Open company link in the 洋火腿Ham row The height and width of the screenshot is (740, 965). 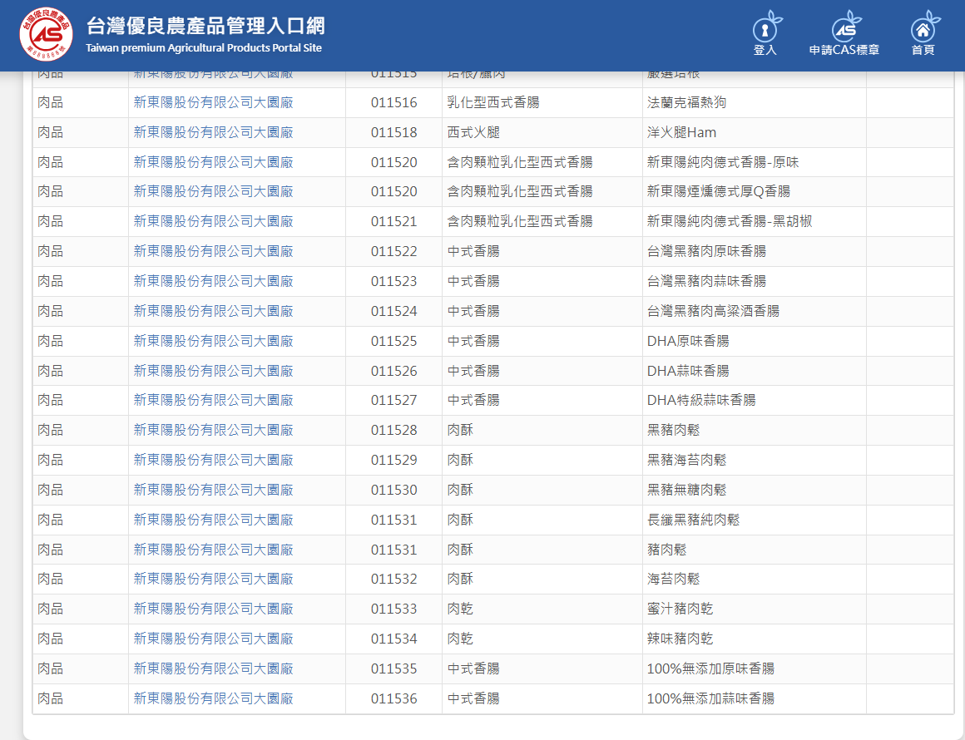[214, 132]
